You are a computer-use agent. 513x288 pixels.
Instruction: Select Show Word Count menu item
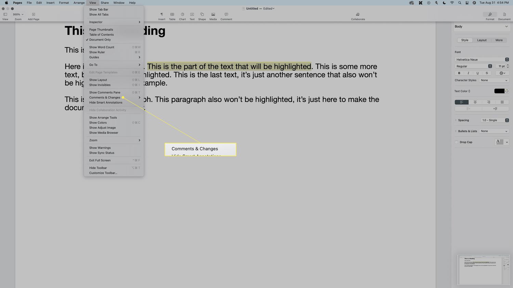[x=102, y=47]
